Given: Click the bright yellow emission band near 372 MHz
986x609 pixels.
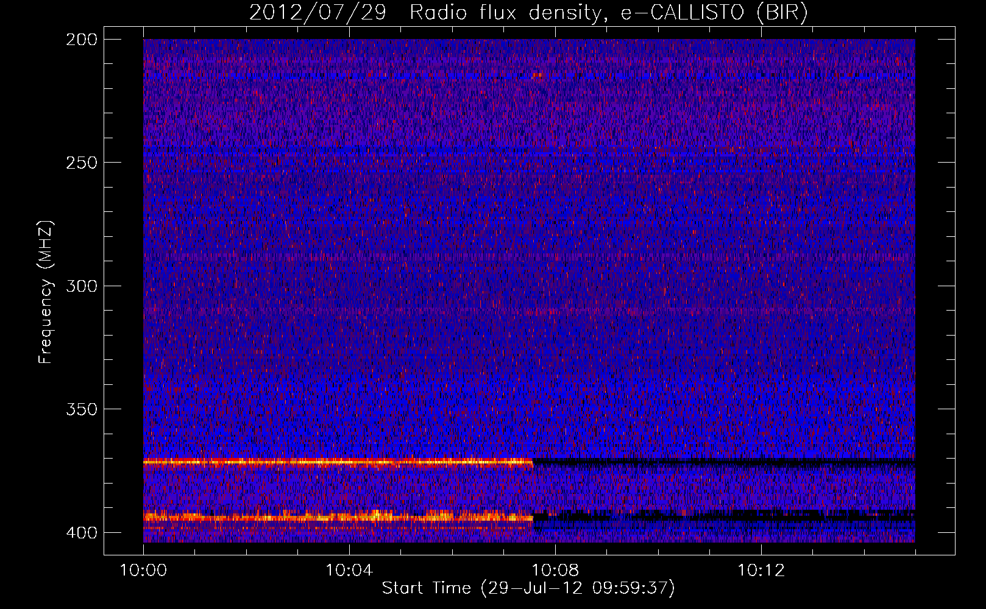Looking at the screenshot, I should coord(338,462).
